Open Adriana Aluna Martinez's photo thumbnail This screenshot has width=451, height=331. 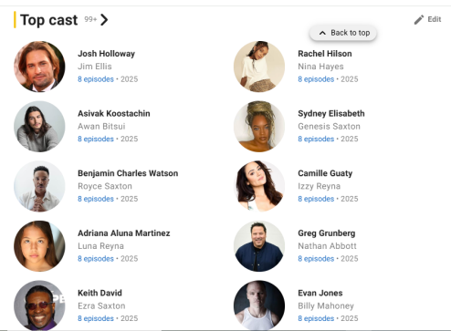39,246
